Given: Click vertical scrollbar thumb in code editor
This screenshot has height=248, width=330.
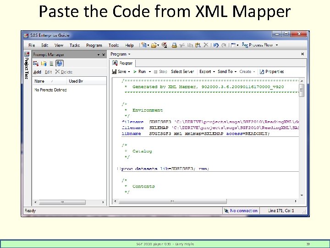Looking at the screenshot, I should [302, 90].
